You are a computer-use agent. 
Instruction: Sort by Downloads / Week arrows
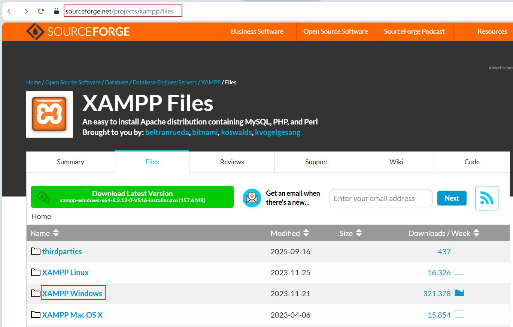476,233
